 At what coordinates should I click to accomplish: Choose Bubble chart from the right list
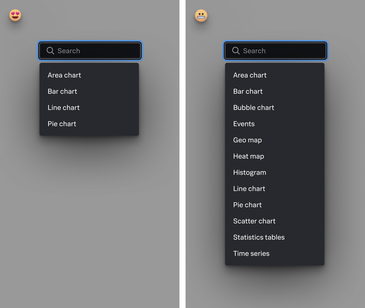tap(253, 107)
